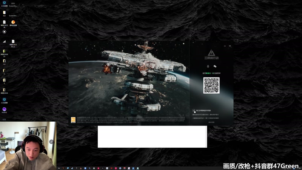
Task: Open the gray triangle-shaped desktop icon
Action: coord(4,41)
